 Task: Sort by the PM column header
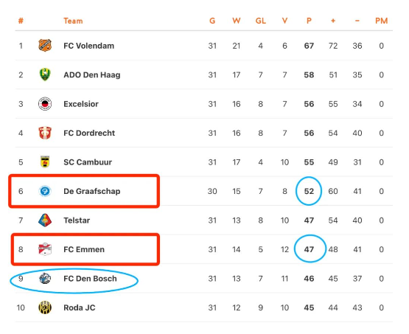381,21
